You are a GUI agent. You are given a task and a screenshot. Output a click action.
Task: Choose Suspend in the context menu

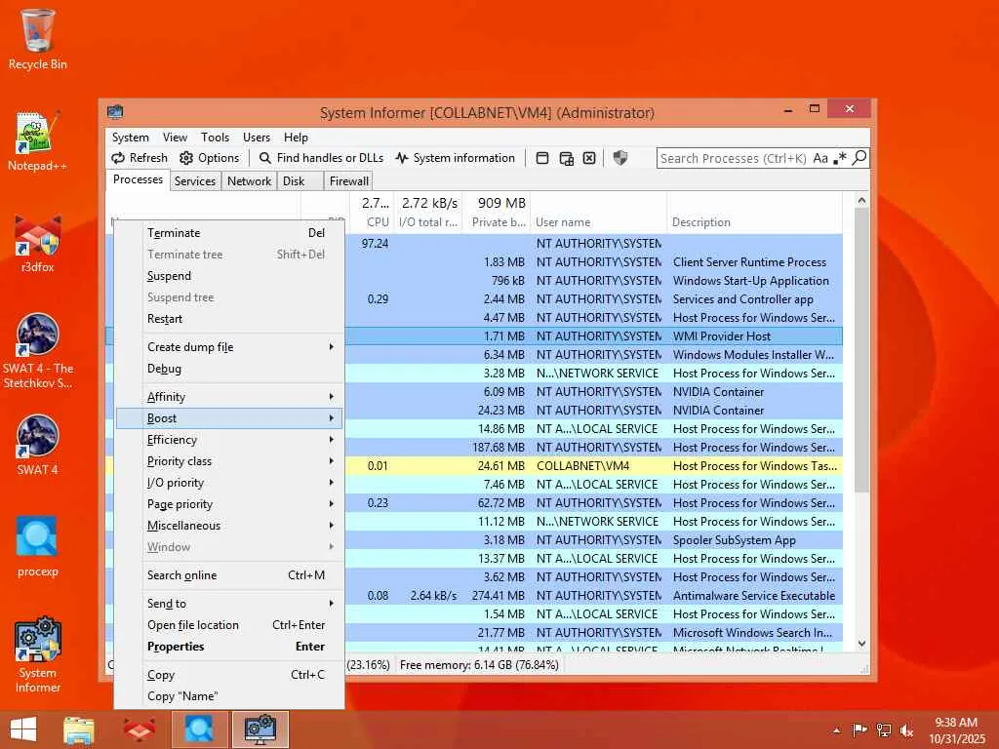click(229, 276)
